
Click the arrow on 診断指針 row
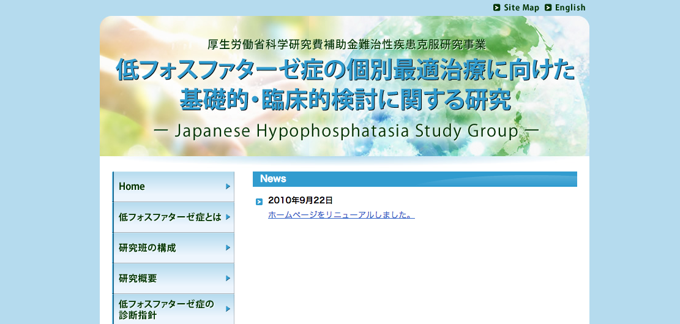coord(228,309)
